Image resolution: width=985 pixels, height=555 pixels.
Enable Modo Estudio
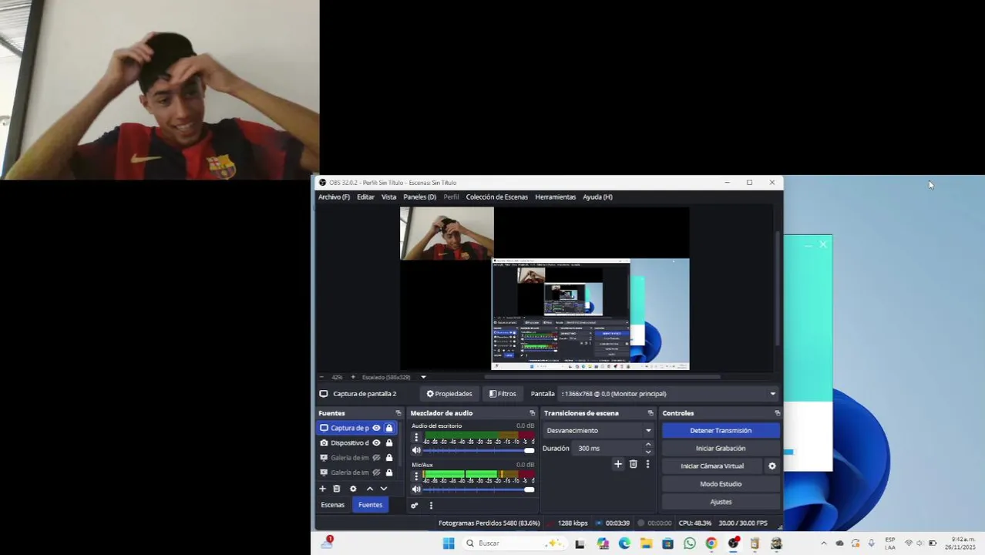[x=721, y=484]
